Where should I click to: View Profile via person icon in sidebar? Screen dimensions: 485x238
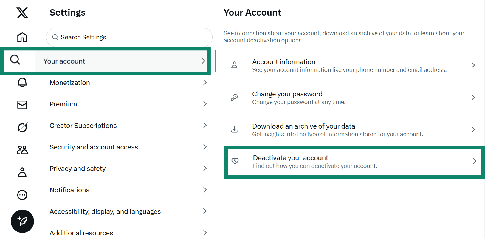pyautogui.click(x=22, y=172)
